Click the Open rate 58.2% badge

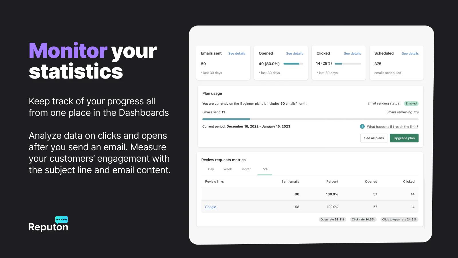pos(332,220)
